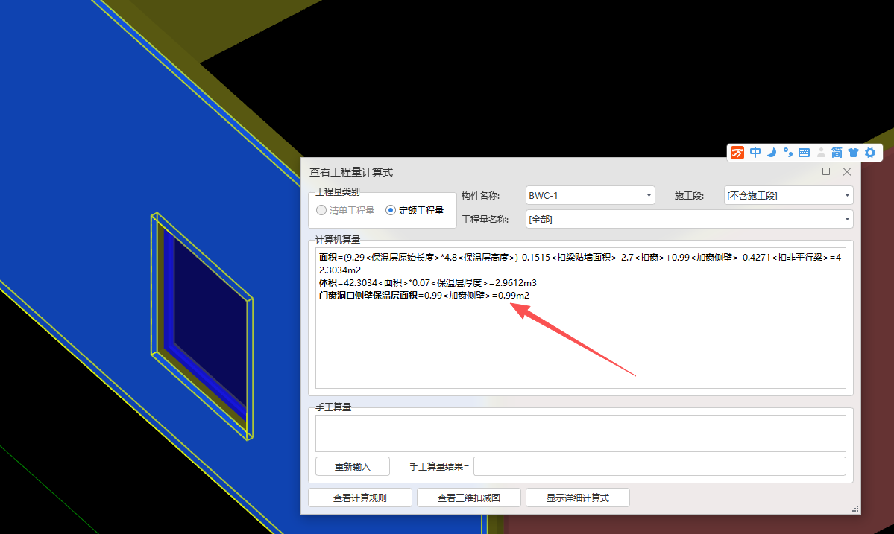Open IME settings gear icon
Image resolution: width=894 pixels, height=534 pixels.
point(870,153)
